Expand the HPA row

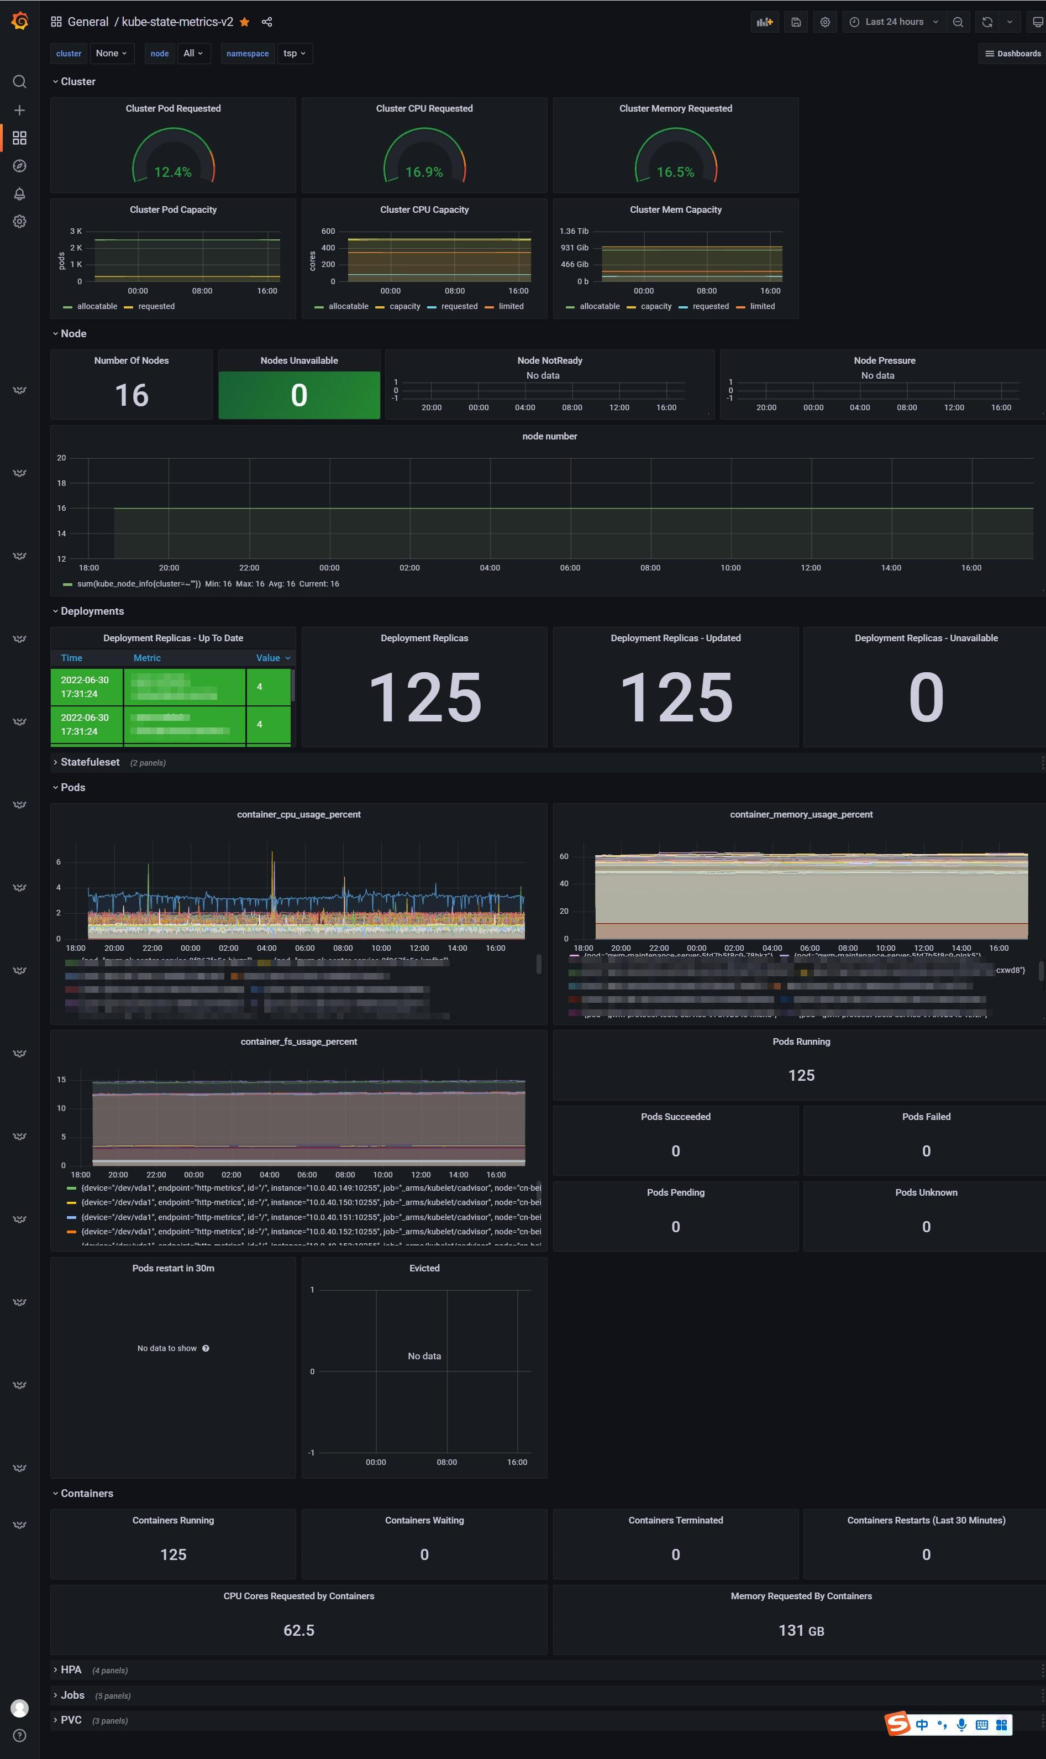[67, 1669]
